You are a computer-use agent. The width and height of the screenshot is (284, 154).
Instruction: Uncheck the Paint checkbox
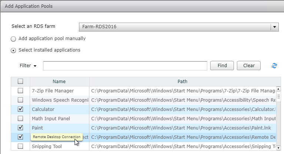20,128
